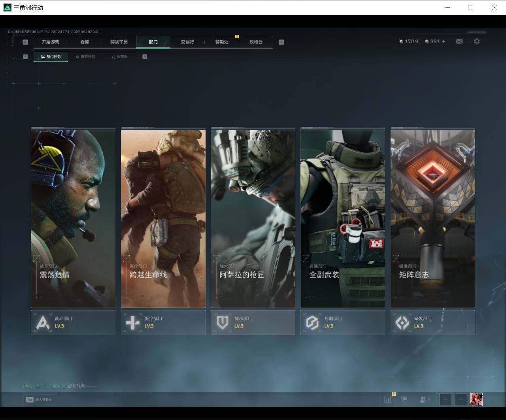Image resolution: width=506 pixels, height=420 pixels.
Task: Click the 170M currency balance
Action: point(409,41)
